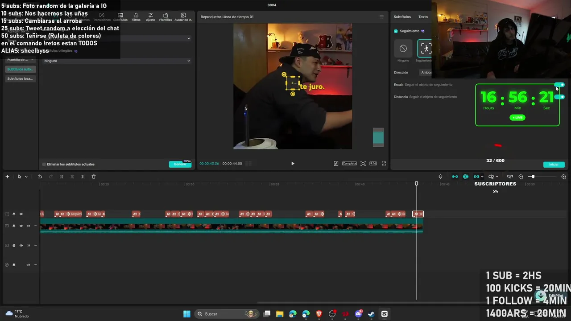Open Steam from taskbar
This screenshot has height=321, width=571.
tap(371, 314)
